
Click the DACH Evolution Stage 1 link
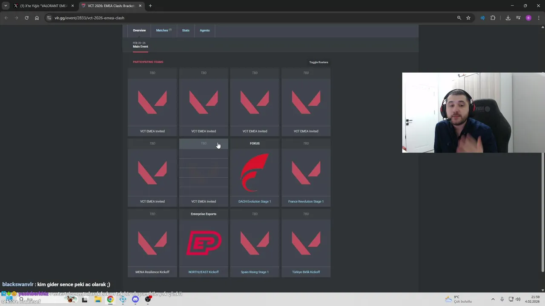click(255, 201)
